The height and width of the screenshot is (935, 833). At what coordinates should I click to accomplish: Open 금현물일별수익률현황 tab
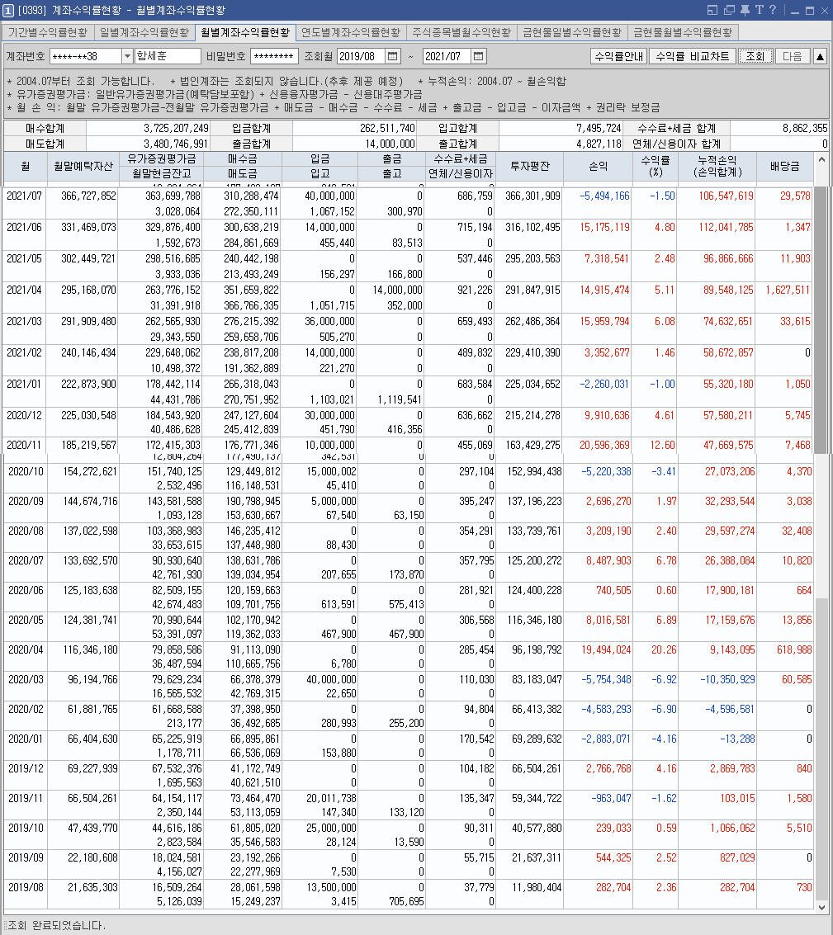(x=572, y=32)
